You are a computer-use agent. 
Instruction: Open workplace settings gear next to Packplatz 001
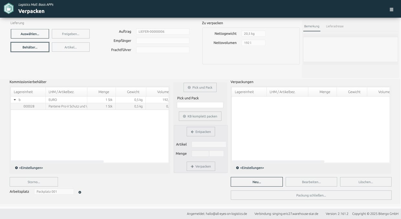(80, 192)
